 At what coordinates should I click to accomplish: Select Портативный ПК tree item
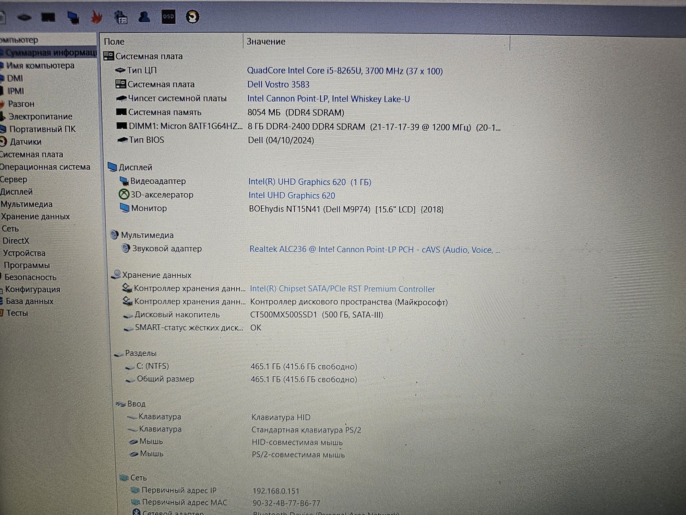click(42, 129)
